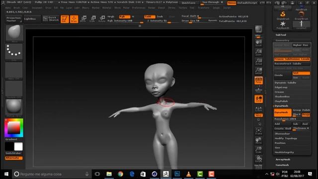Select the EraserBrush tool

(302, 15)
